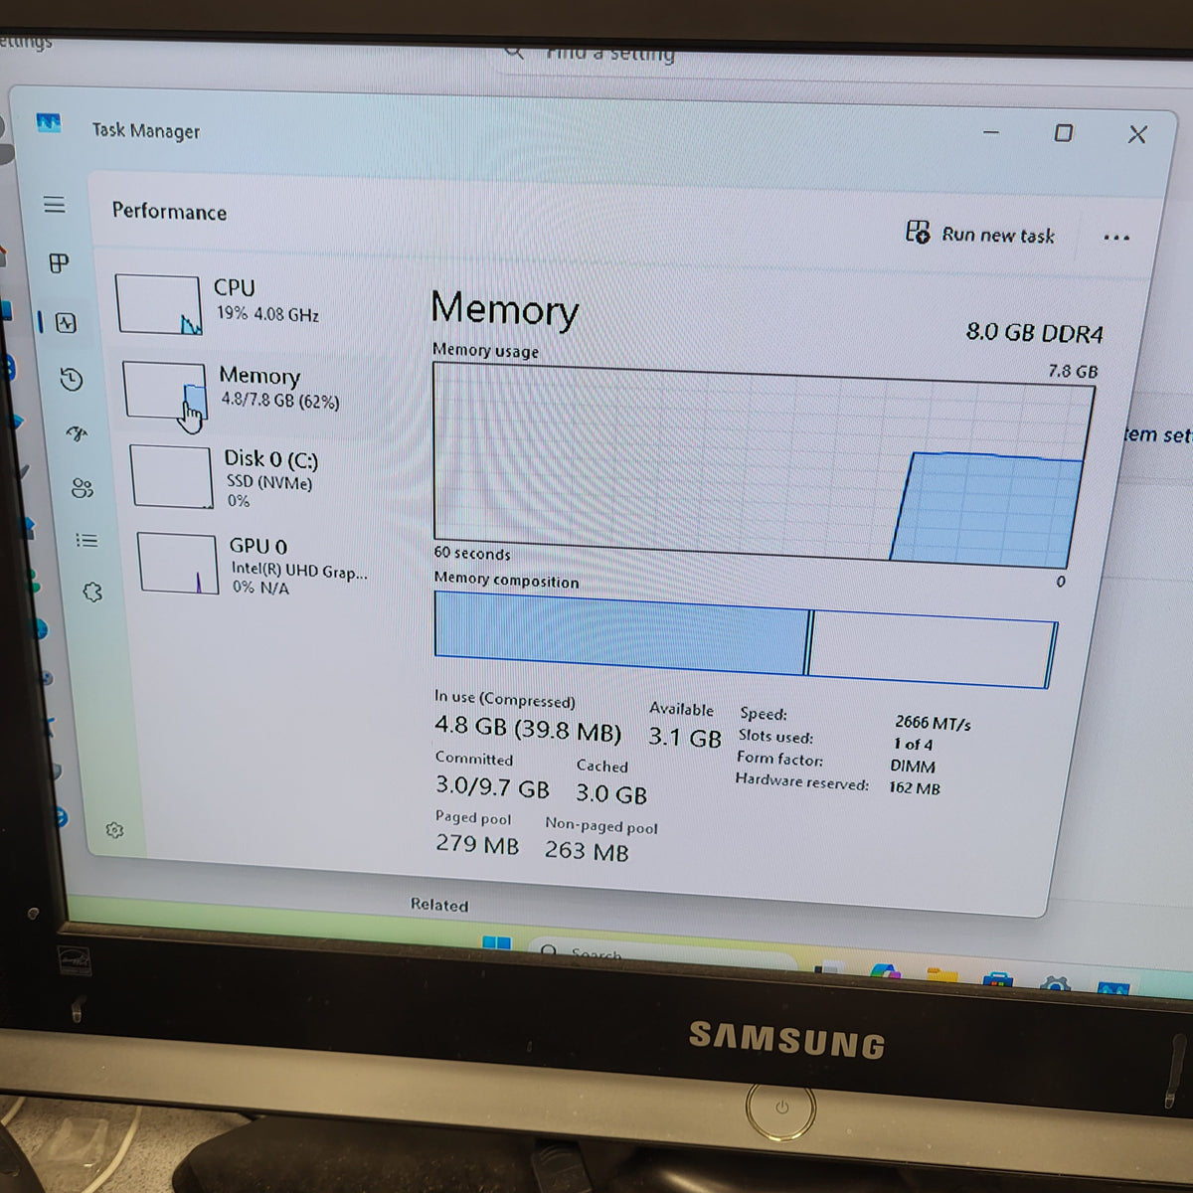The height and width of the screenshot is (1193, 1193).
Task: Click the CPU mini usage graph thumbnail
Action: (x=159, y=305)
